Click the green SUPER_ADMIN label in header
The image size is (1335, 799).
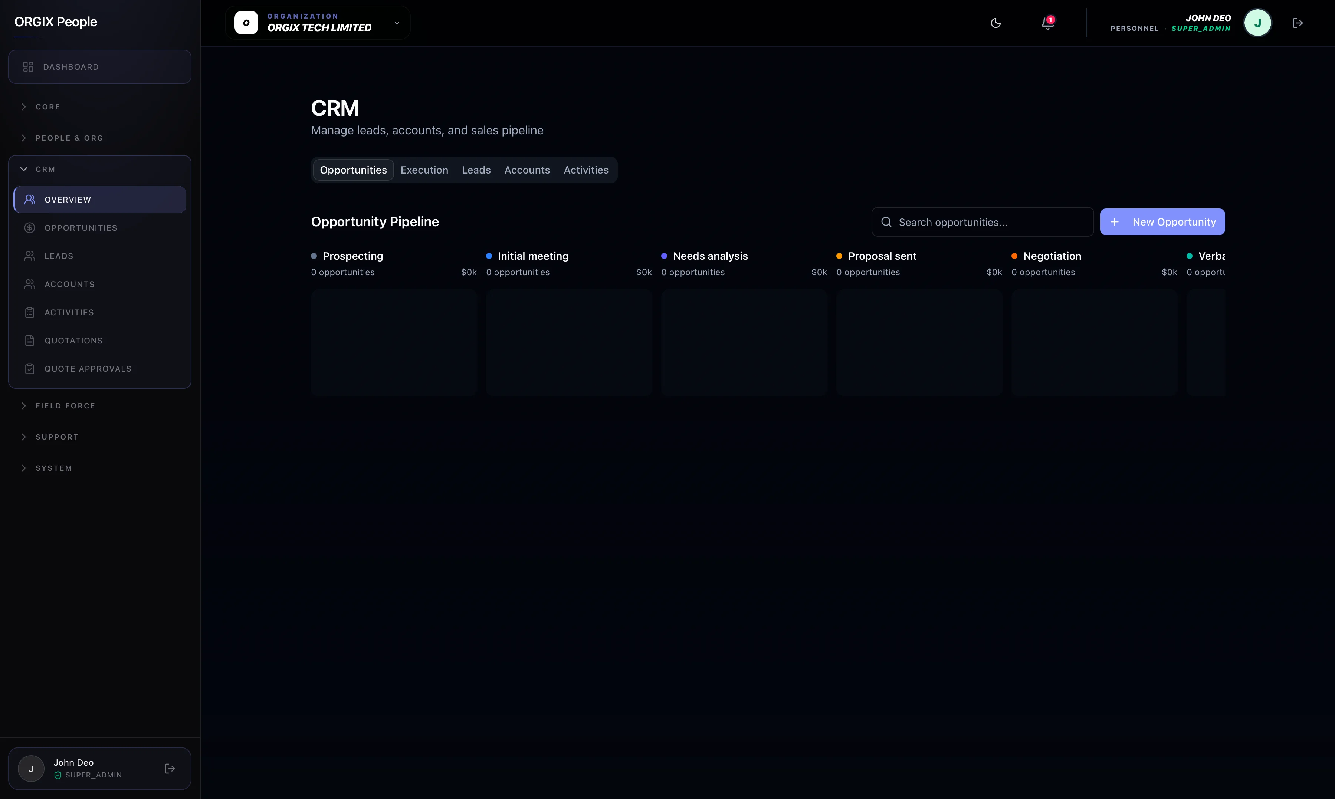click(1201, 29)
